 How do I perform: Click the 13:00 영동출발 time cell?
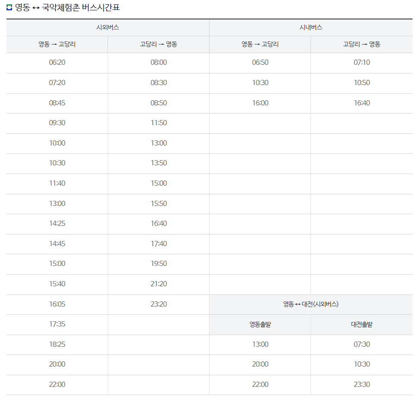[260, 345]
